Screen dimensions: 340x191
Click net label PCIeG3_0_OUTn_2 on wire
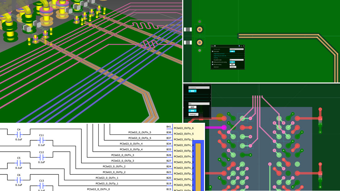point(114,166)
